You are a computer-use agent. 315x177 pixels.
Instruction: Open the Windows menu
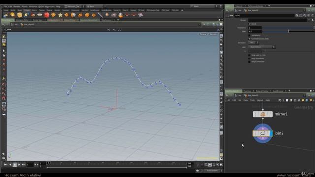(33, 6)
